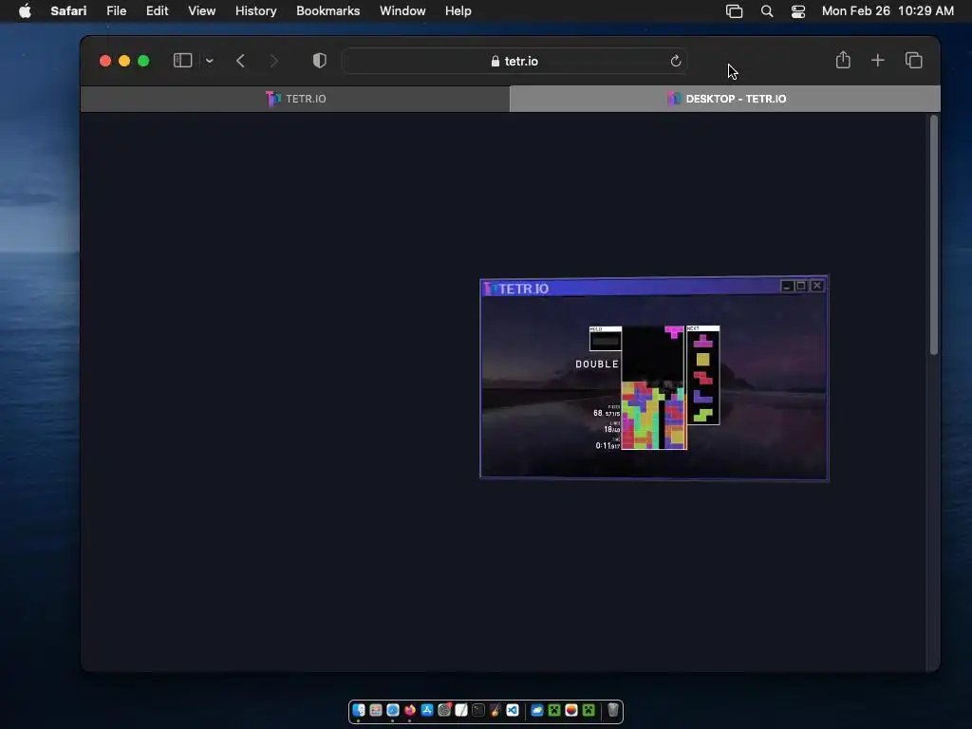Open the privacy shield report icon
972x729 pixels.
pyautogui.click(x=319, y=60)
